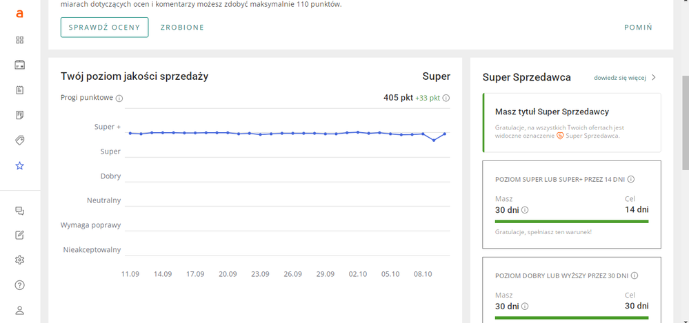This screenshot has width=689, height=323.
Task: Open the wallet icon in the sidebar
Action: [19, 65]
